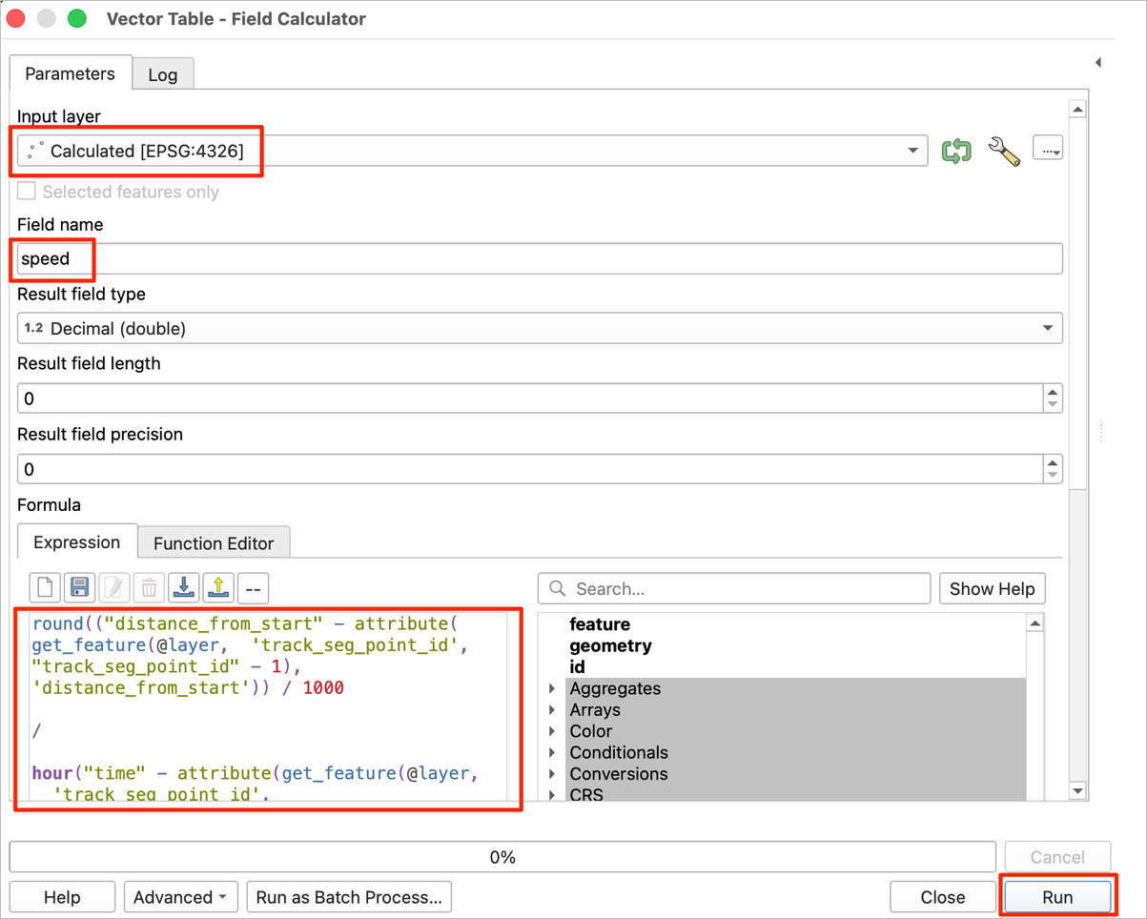The height and width of the screenshot is (919, 1147).
Task: Click the new expression file icon
Action: pos(45,588)
